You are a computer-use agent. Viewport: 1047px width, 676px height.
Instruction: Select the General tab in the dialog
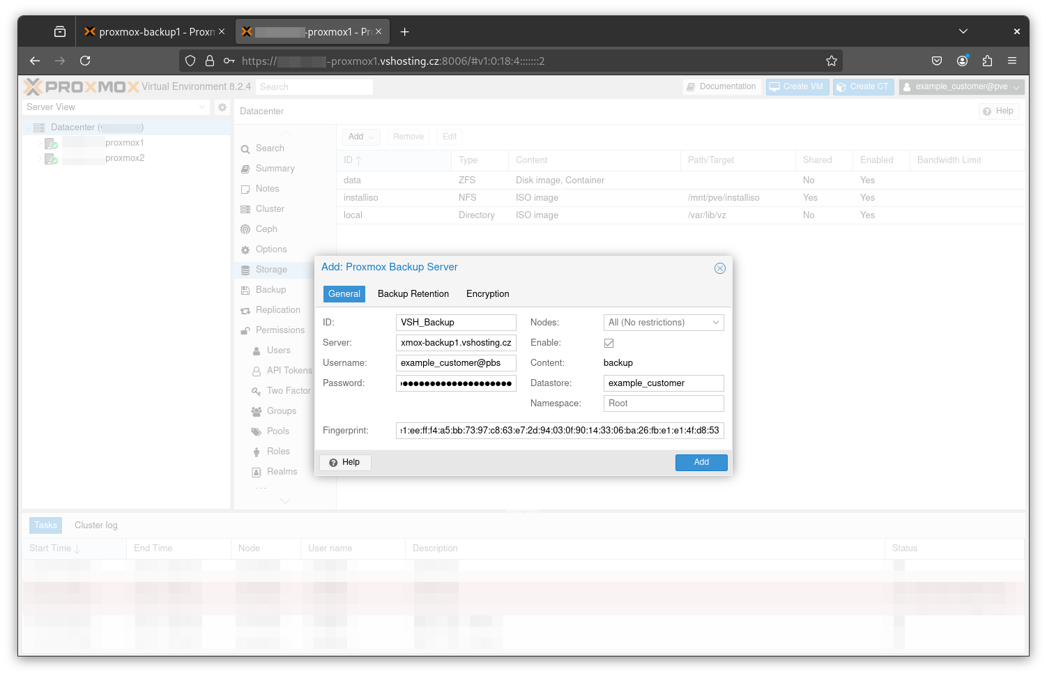coord(344,294)
